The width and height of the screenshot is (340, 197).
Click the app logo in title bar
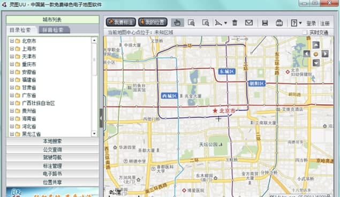(x=4, y=4)
